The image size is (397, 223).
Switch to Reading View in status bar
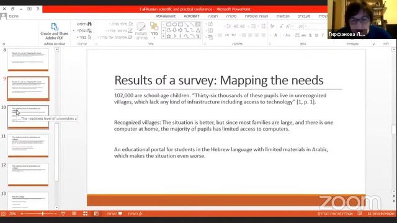tap(74, 214)
